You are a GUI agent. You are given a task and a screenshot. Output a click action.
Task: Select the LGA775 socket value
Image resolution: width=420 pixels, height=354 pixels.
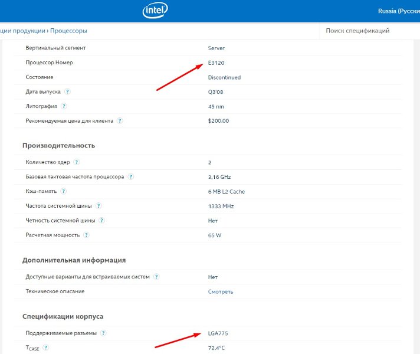(218, 333)
